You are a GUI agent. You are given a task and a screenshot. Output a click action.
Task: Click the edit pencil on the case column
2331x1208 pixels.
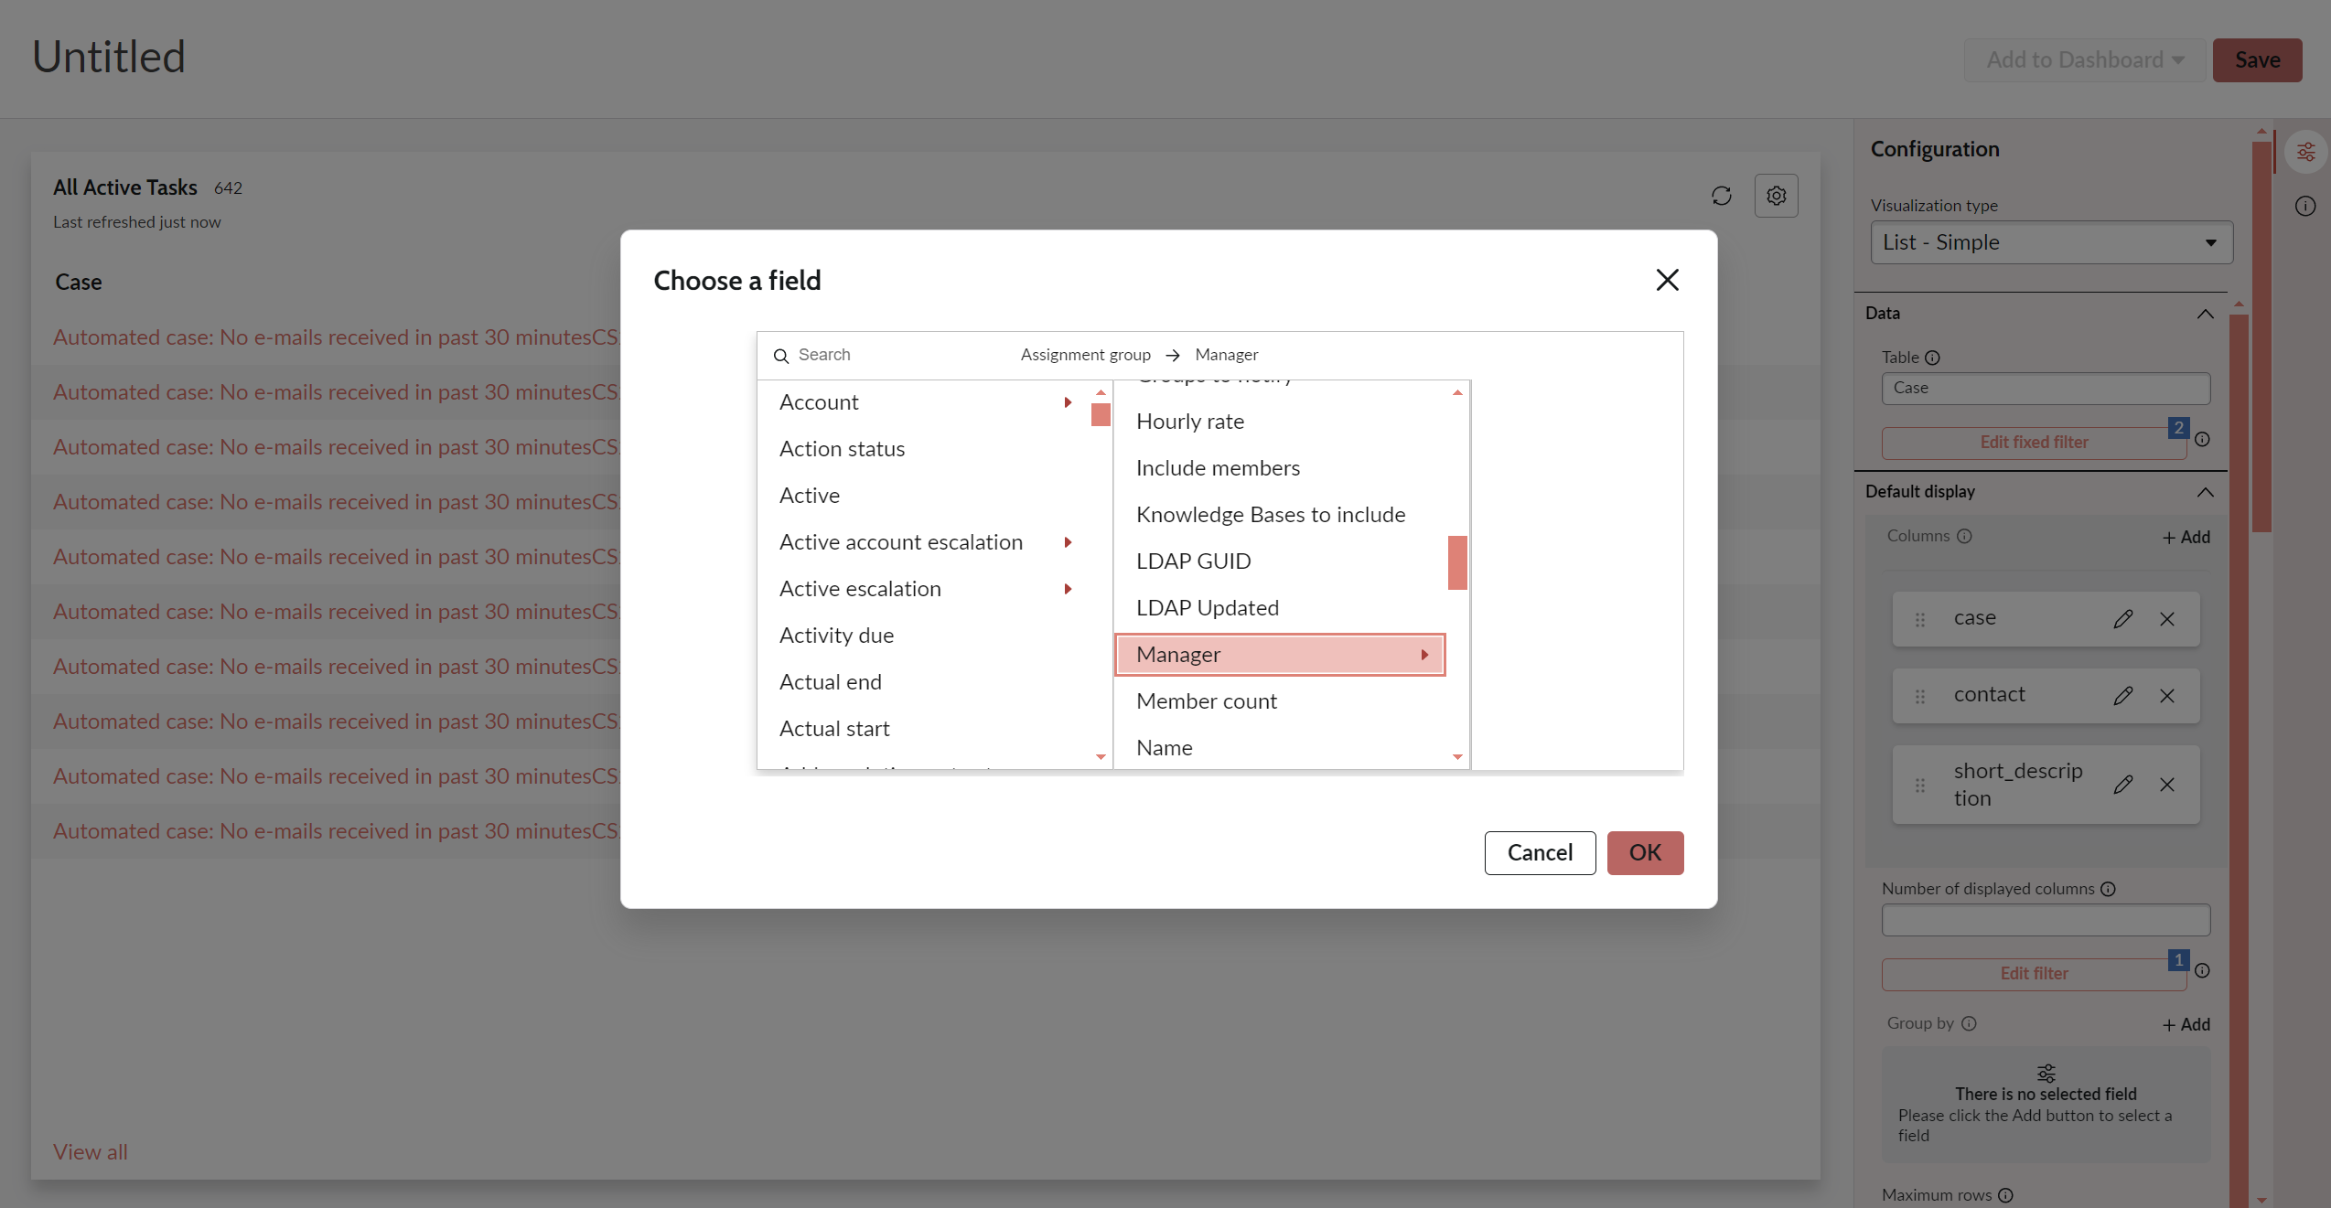pos(2124,618)
